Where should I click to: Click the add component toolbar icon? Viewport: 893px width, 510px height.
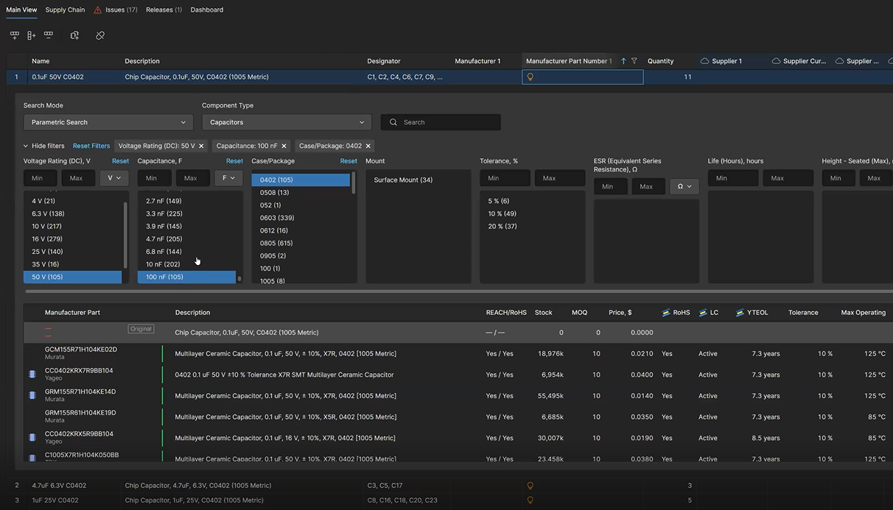click(x=74, y=35)
